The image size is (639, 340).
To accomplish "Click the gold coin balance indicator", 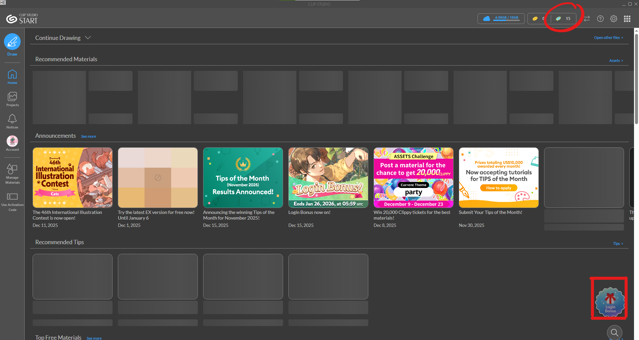I will [538, 19].
